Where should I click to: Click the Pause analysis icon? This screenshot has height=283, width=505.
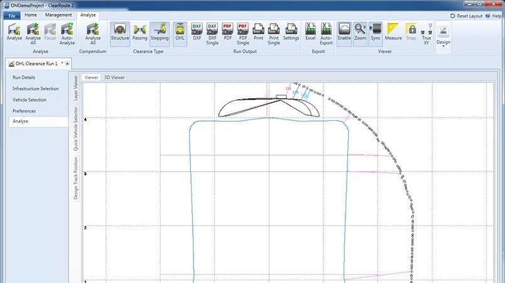point(50,32)
